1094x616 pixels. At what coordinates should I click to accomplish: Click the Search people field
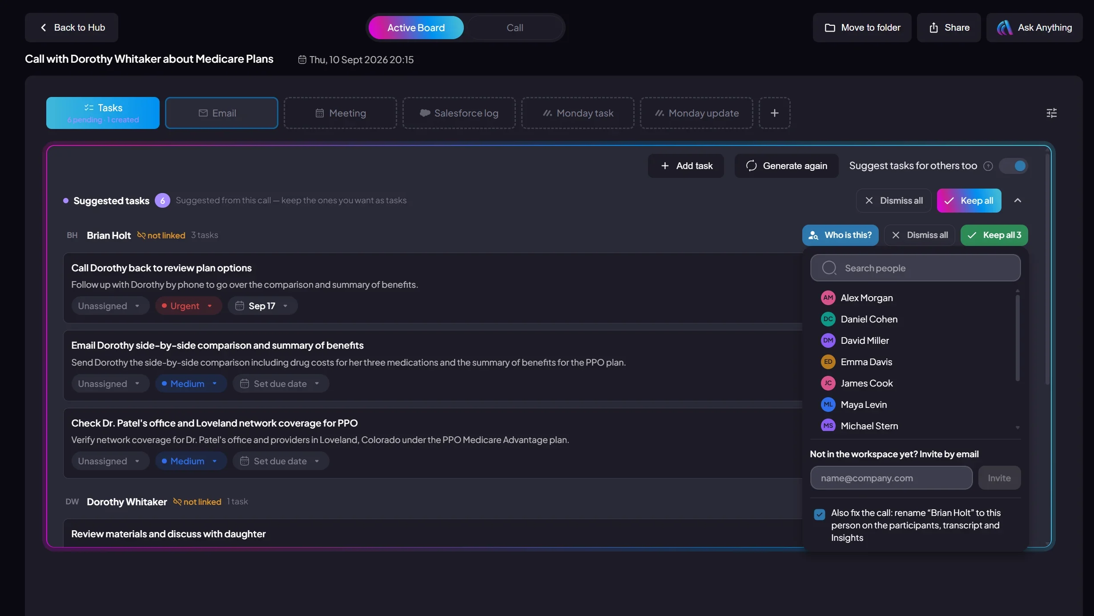pyautogui.click(x=915, y=268)
